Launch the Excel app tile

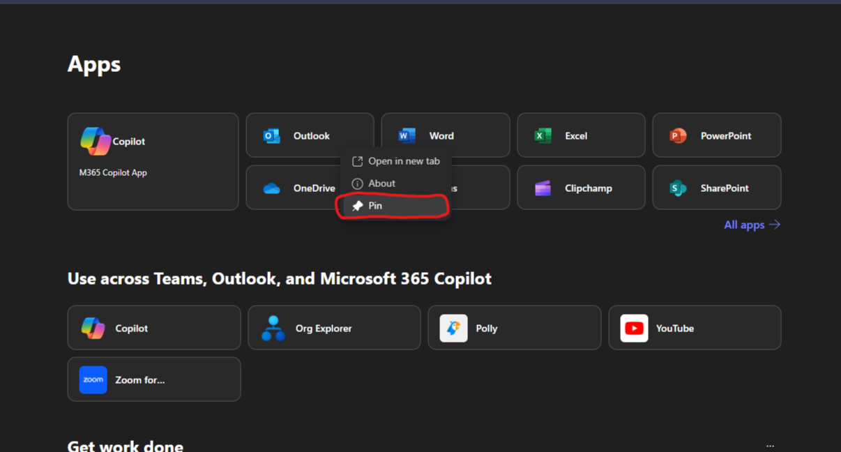(581, 135)
